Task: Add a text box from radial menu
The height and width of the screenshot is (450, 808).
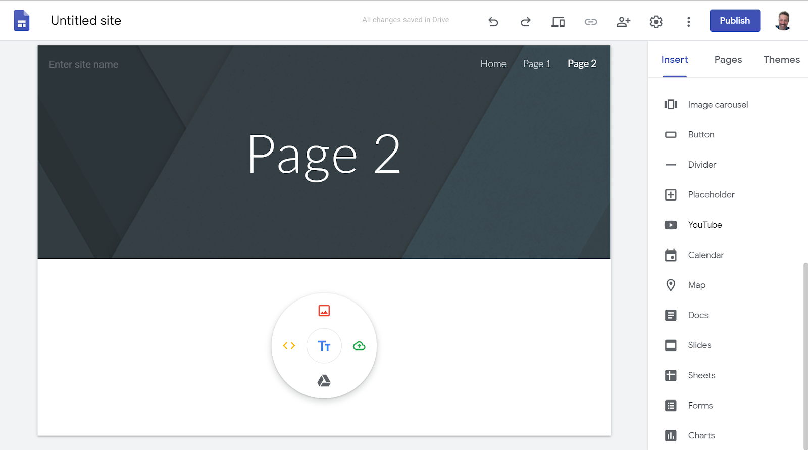Action: 324,346
